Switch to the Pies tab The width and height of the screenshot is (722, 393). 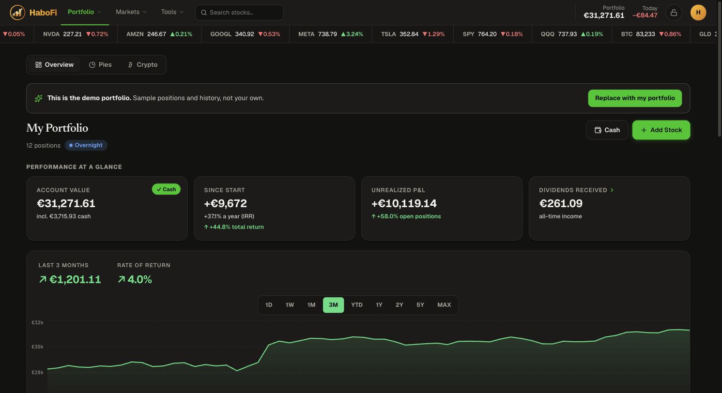coord(100,65)
